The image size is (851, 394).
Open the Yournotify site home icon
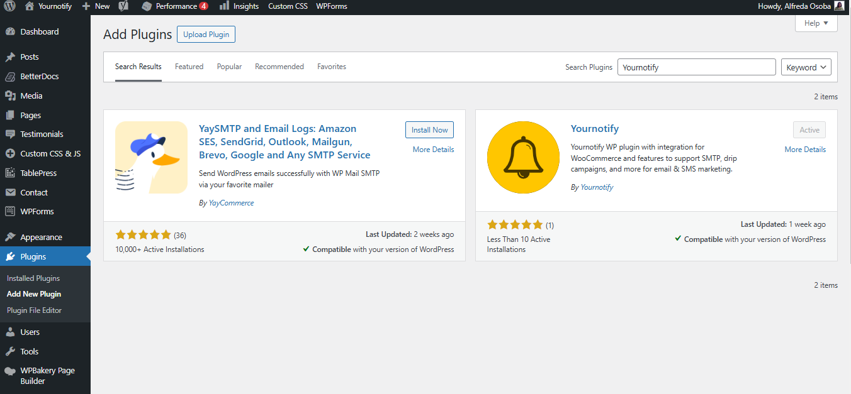click(x=30, y=6)
